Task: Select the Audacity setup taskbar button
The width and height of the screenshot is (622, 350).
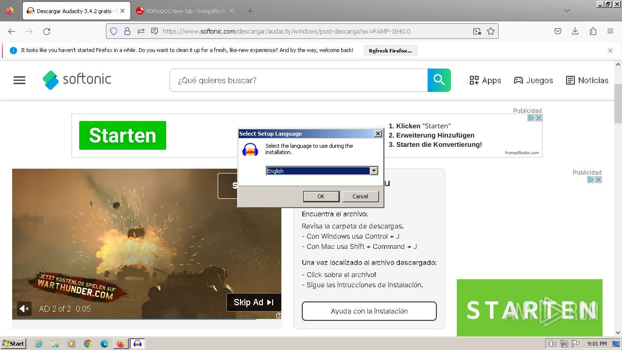Action: (138, 344)
